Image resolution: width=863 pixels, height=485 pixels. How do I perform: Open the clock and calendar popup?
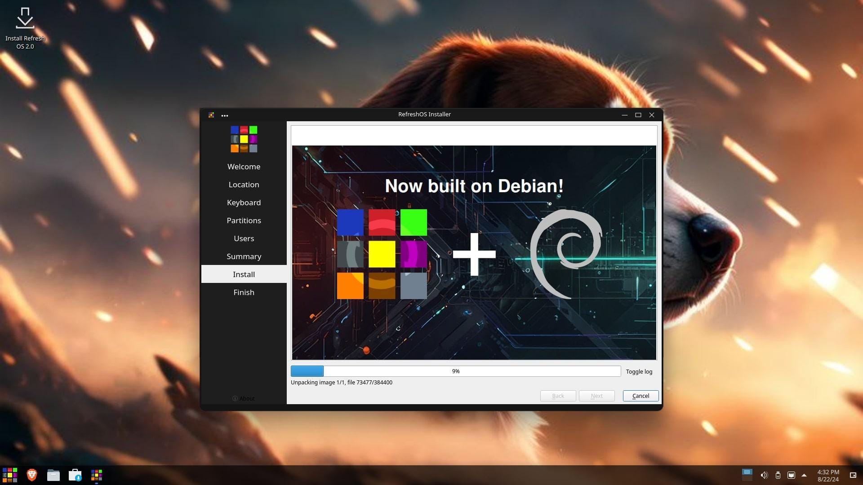point(828,475)
